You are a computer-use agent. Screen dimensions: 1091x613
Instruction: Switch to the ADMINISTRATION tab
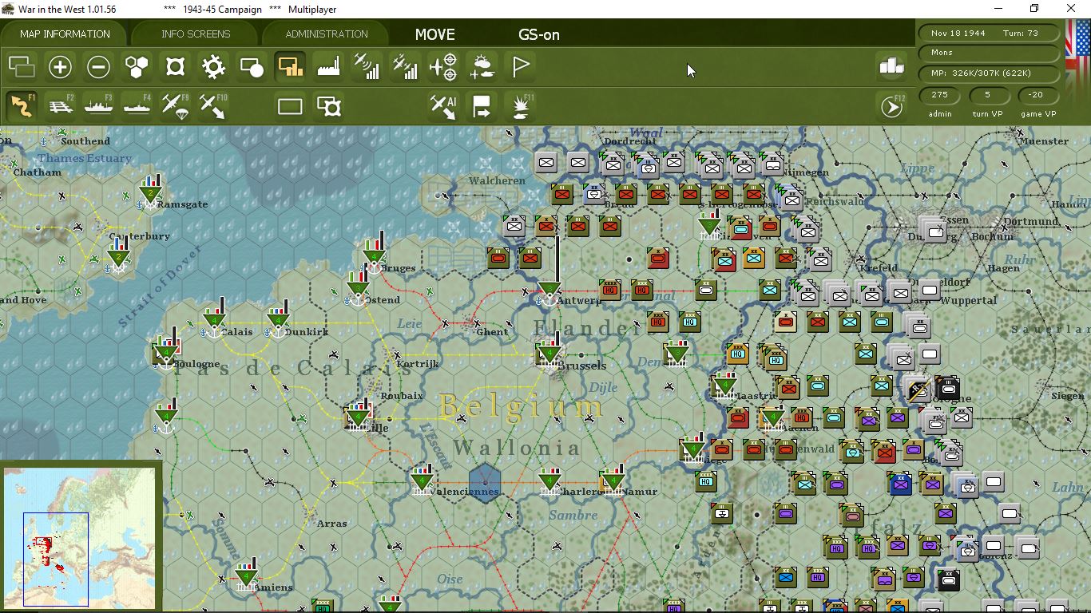point(327,34)
